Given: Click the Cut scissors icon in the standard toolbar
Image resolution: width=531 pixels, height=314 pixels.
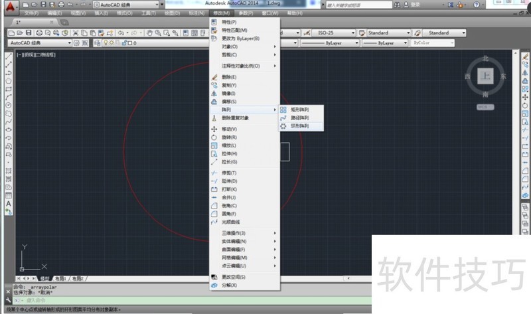Looking at the screenshot, I should [76, 33].
